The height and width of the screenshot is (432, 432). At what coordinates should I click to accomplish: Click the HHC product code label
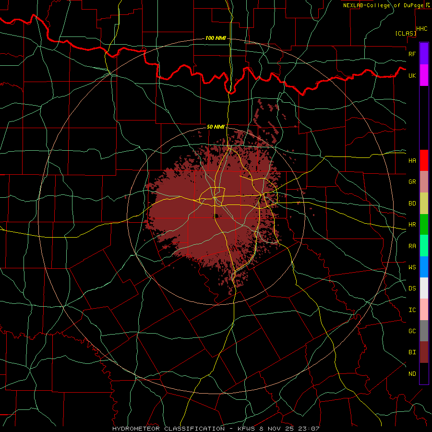422,29
